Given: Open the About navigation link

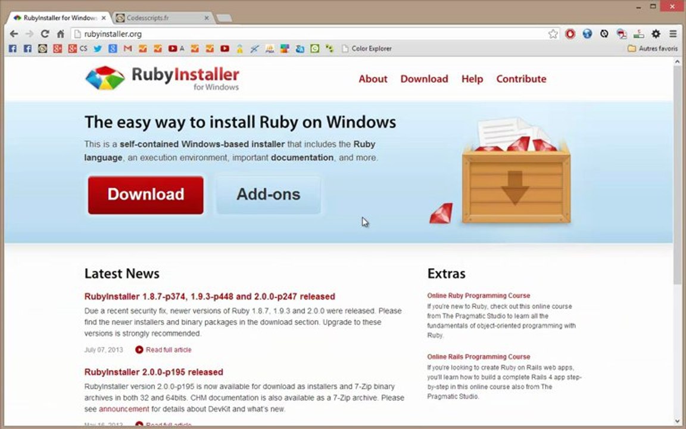Looking at the screenshot, I should 373,79.
